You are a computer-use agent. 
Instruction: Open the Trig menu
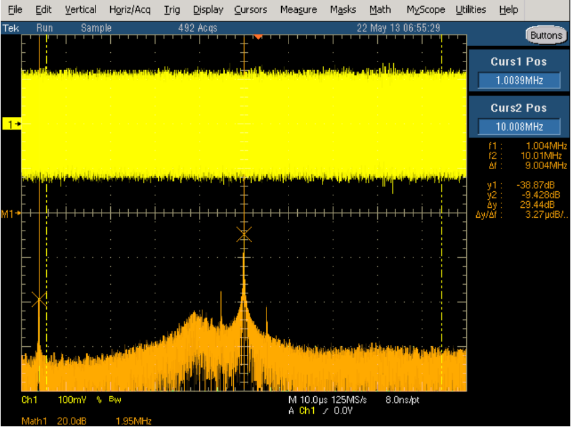(172, 9)
